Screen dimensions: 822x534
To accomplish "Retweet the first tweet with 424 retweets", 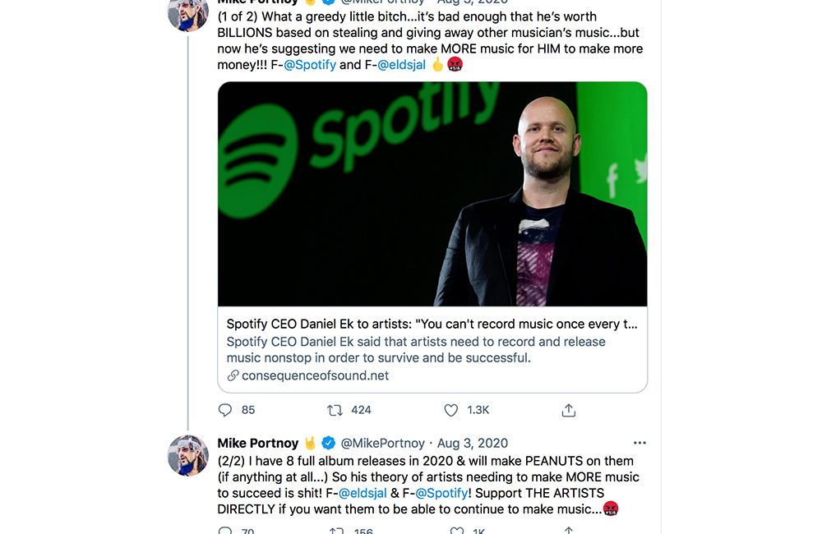I will [x=335, y=409].
